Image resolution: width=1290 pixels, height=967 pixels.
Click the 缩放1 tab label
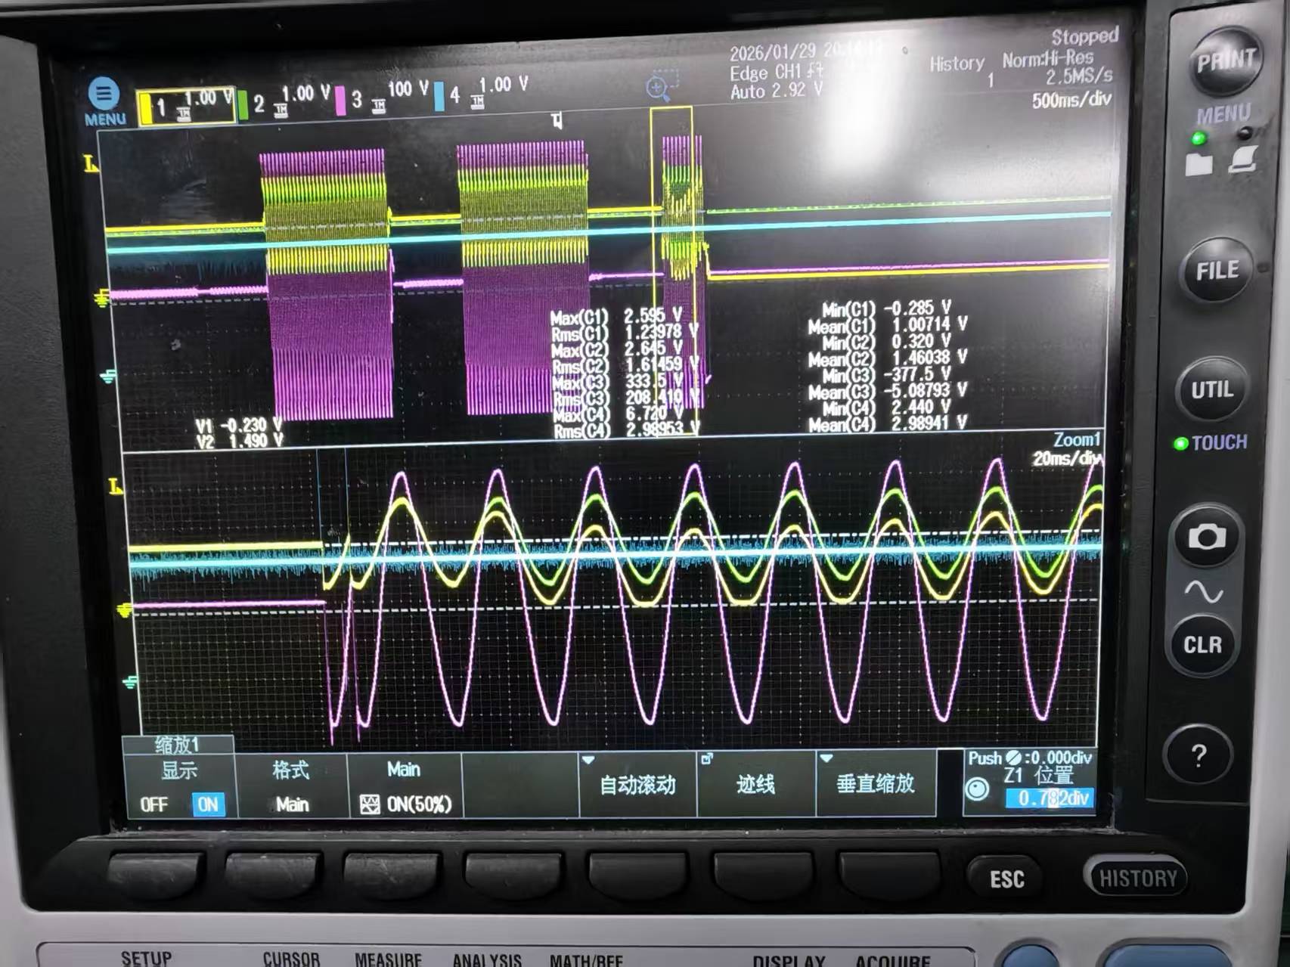pyautogui.click(x=177, y=745)
